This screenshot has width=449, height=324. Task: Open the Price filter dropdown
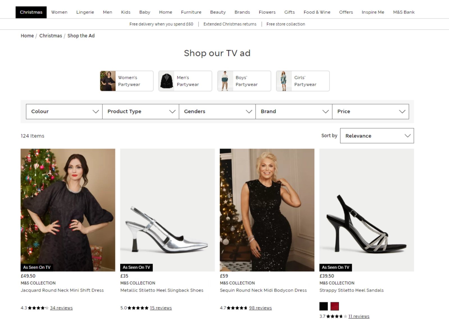coord(370,111)
